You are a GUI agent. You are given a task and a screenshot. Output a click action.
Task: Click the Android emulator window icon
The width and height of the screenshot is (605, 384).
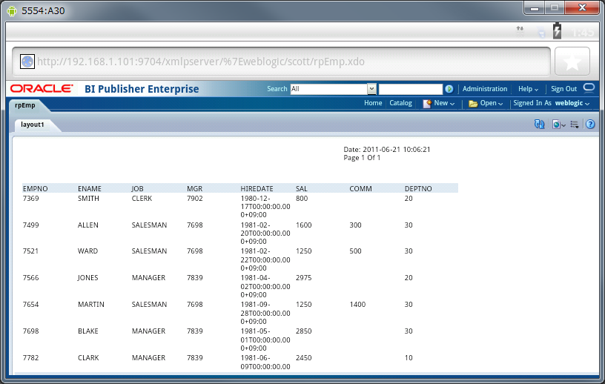(13, 11)
